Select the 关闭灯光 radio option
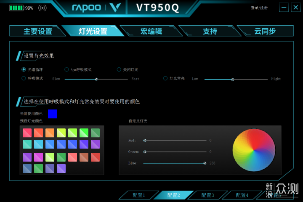 click(119, 69)
